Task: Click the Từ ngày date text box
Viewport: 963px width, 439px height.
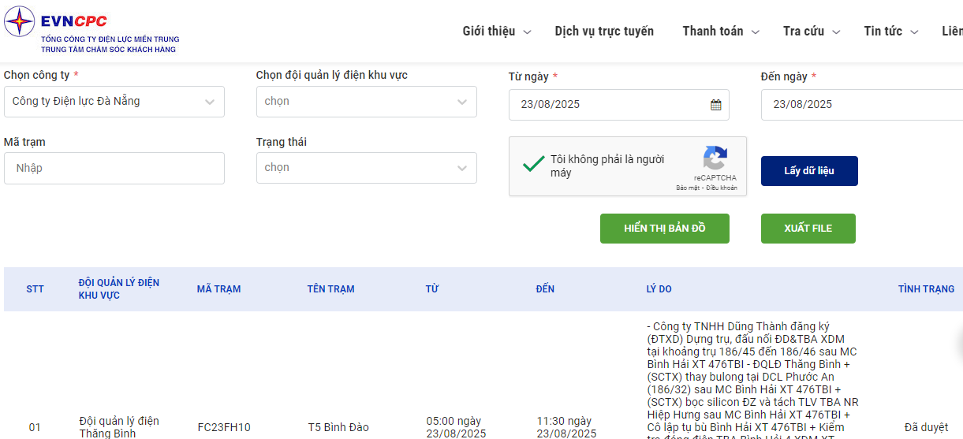Action: point(619,105)
